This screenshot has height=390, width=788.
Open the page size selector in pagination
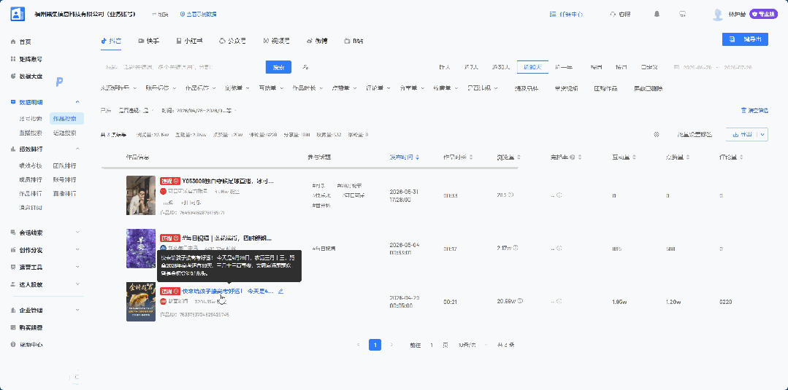coord(473,345)
